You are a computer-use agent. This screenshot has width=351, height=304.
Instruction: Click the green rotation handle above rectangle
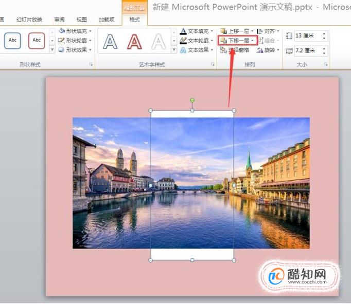coord(192,100)
